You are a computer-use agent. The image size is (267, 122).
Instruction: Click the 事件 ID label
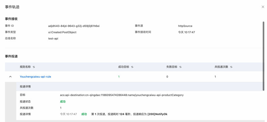click(9, 26)
